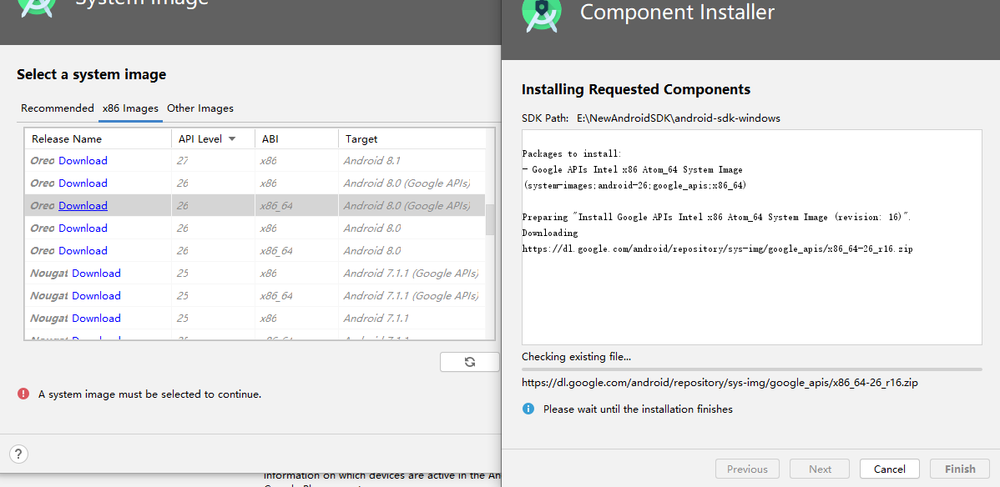Click the Target column header

(x=412, y=139)
